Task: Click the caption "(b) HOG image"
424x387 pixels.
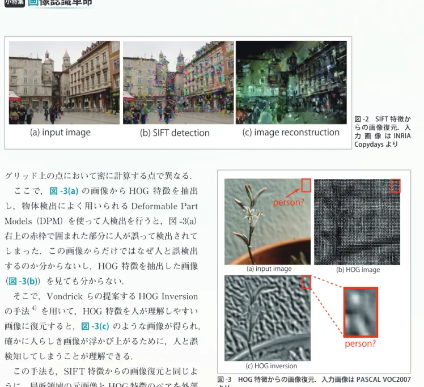Action: [358, 270]
